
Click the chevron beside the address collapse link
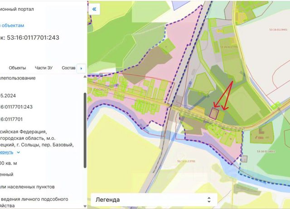click(x=19, y=152)
